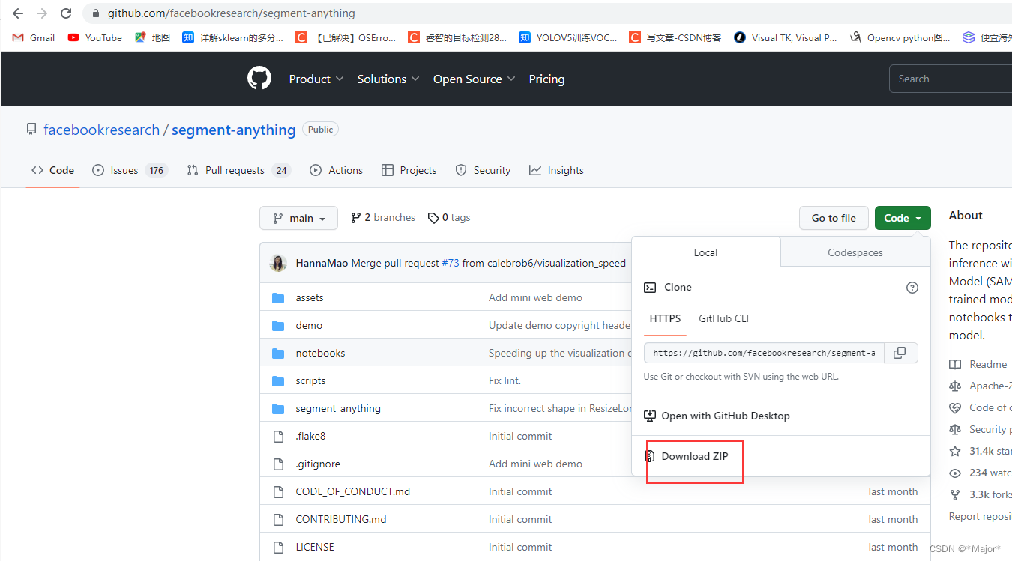Click 'Fix lint.' commit message
Viewport: 1012px width, 561px height.
tap(505, 381)
